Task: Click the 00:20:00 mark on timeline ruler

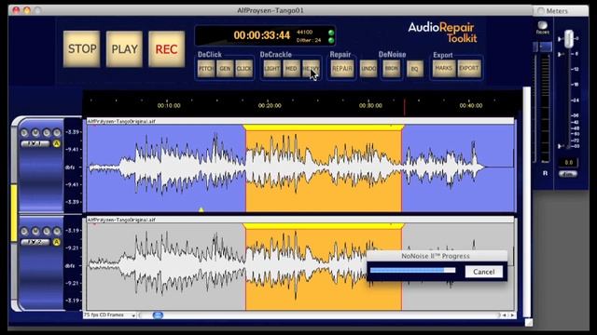Action: tap(270, 105)
